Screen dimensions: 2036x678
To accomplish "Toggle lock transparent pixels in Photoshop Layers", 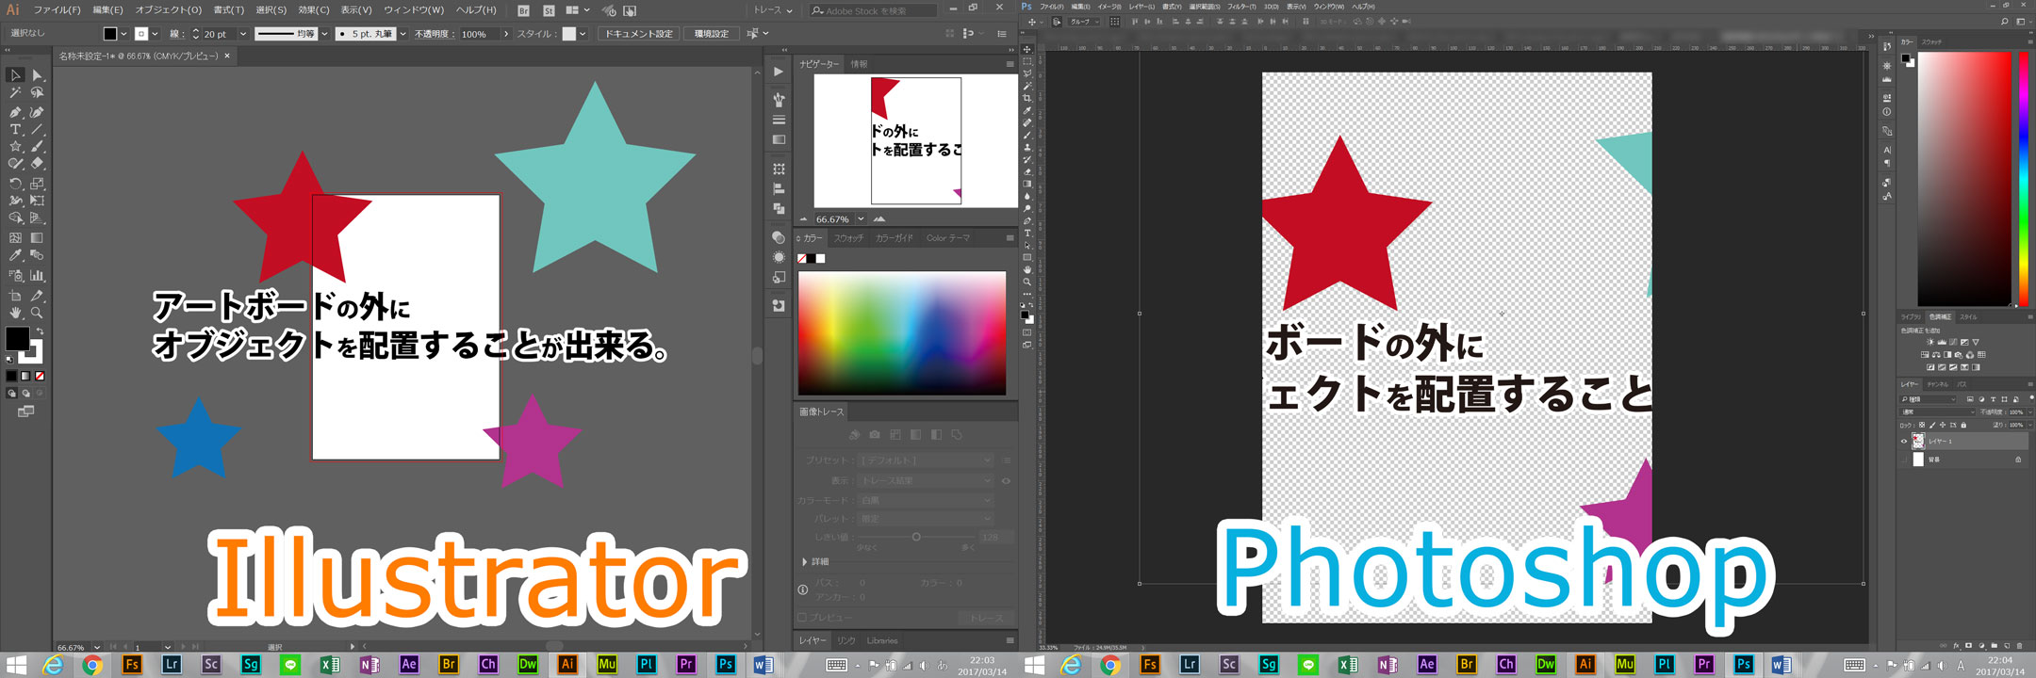I will click(1922, 425).
